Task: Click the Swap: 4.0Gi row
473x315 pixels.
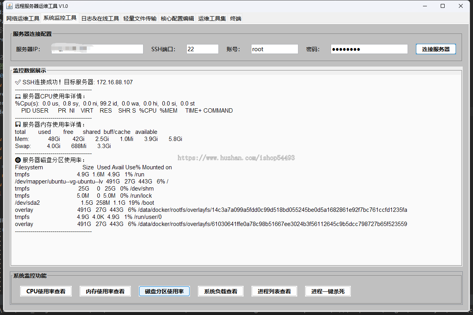Action: coord(63,146)
